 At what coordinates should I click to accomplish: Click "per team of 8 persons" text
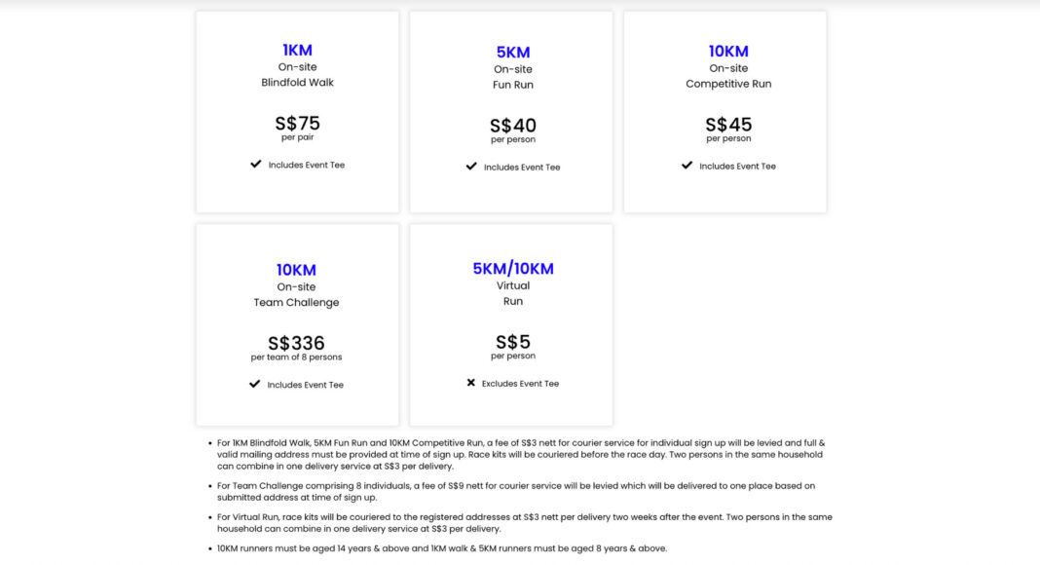pyautogui.click(x=296, y=357)
